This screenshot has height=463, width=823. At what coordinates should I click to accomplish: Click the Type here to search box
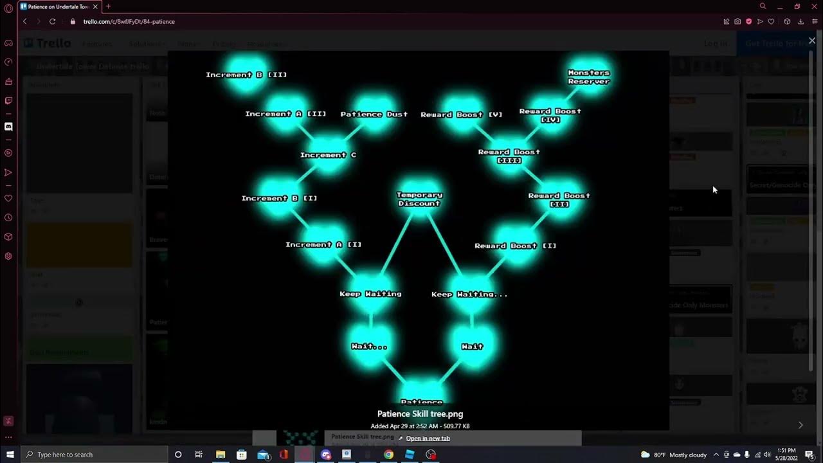(x=94, y=455)
